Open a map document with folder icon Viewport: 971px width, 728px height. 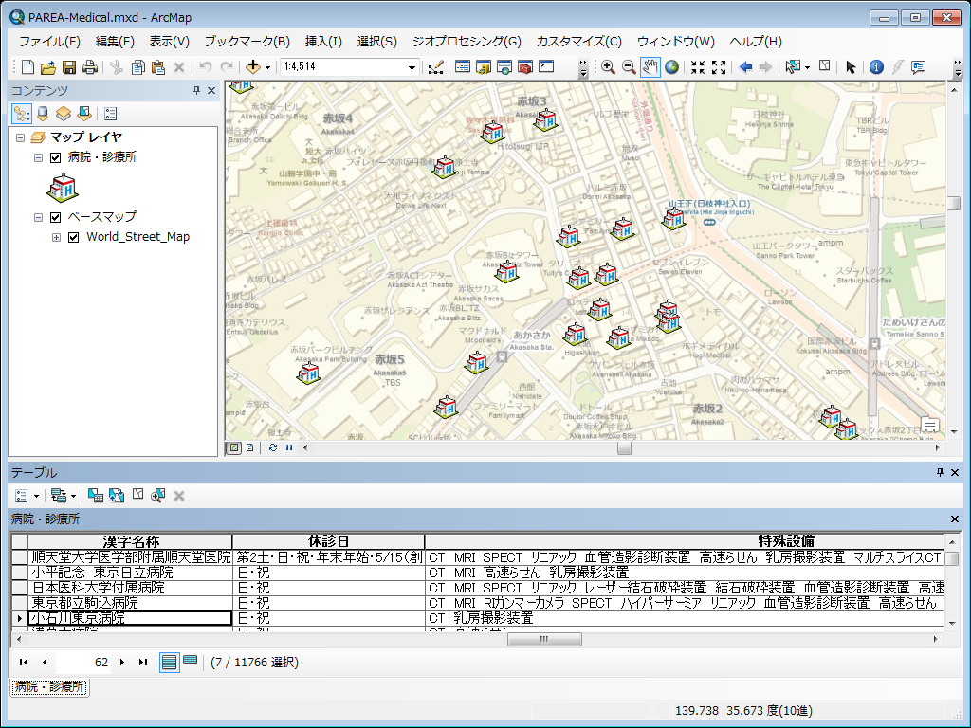[48, 67]
